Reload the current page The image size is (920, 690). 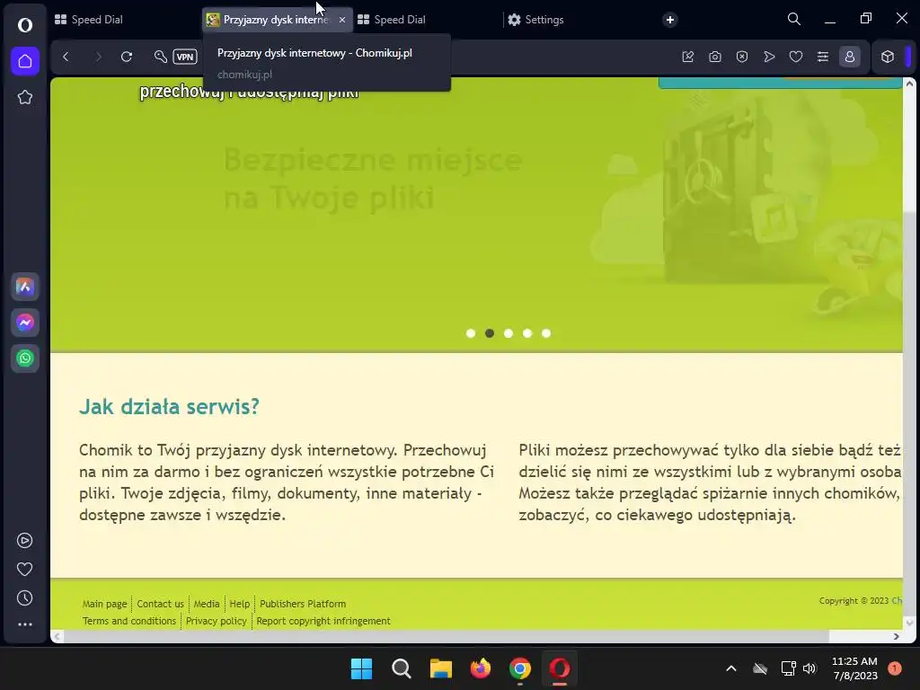coord(127,57)
